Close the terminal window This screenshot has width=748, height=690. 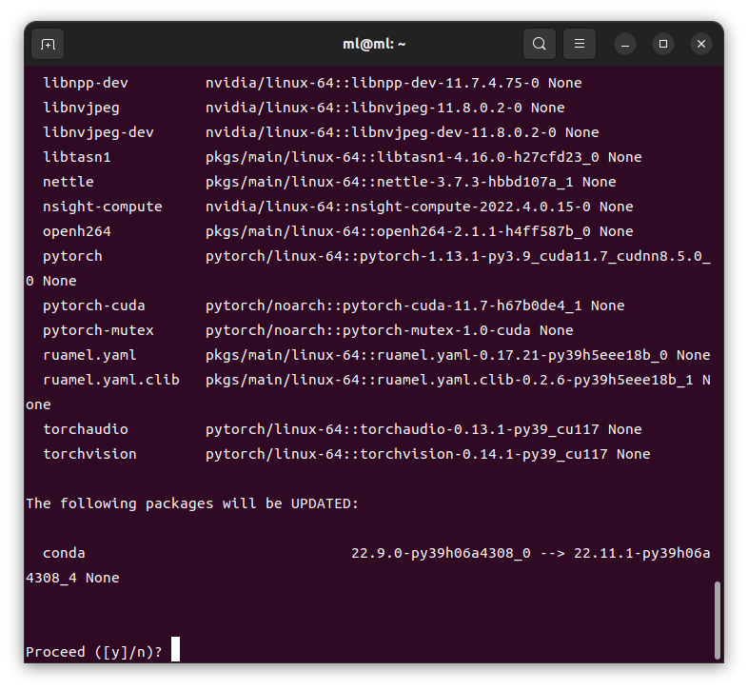(701, 44)
